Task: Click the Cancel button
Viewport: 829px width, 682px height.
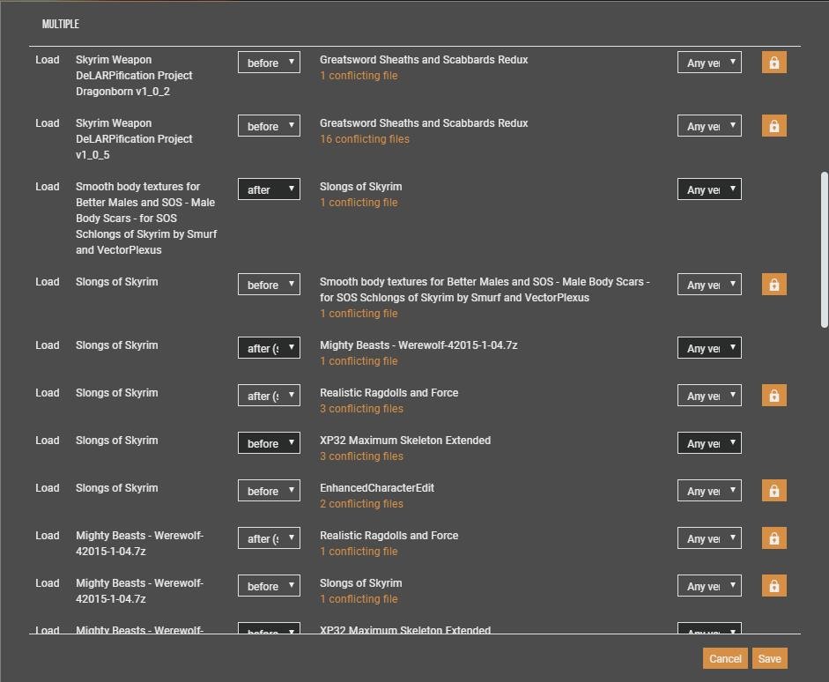Action: point(725,658)
